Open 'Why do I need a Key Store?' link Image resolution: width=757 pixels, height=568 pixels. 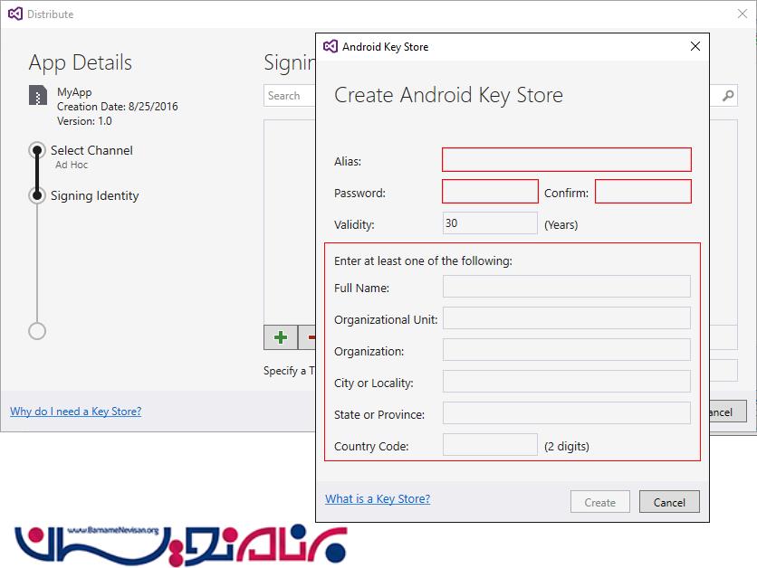[75, 412]
